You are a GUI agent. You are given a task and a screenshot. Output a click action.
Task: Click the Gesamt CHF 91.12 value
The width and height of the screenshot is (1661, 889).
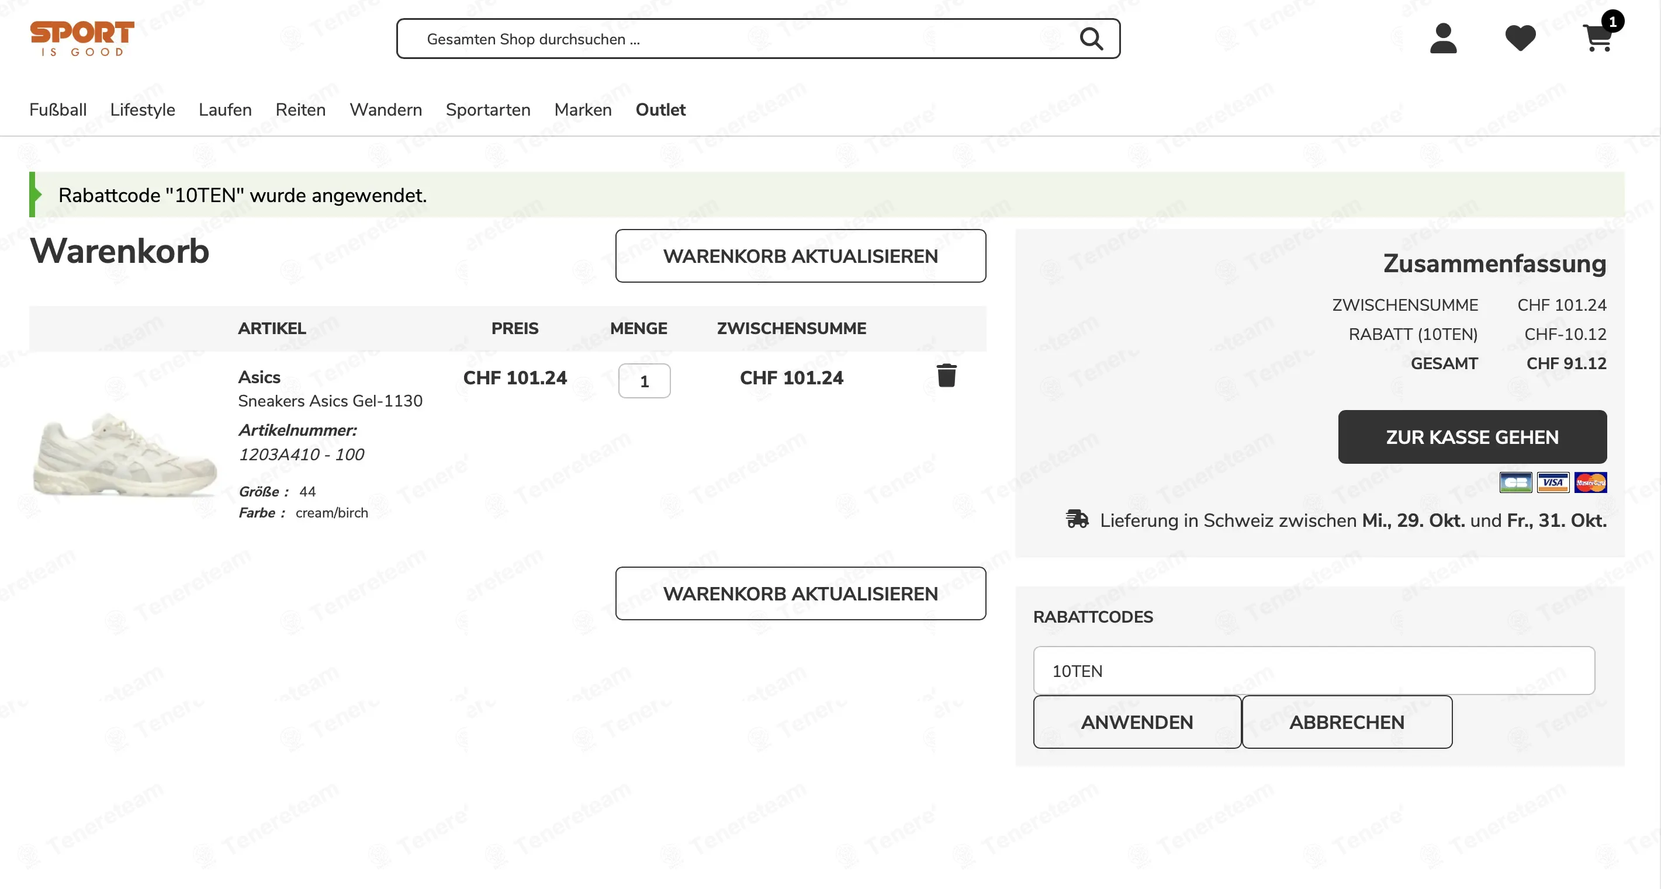click(x=1566, y=363)
